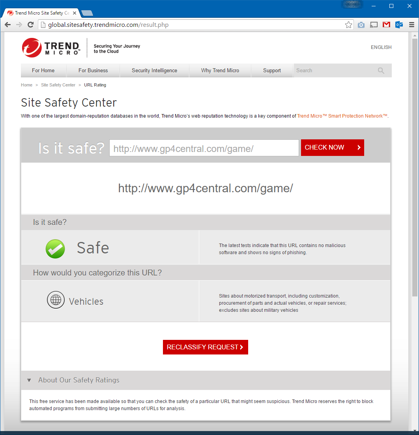Screen dimensions: 419x435
Task: Open the Gmail extension icon
Action: (386, 25)
